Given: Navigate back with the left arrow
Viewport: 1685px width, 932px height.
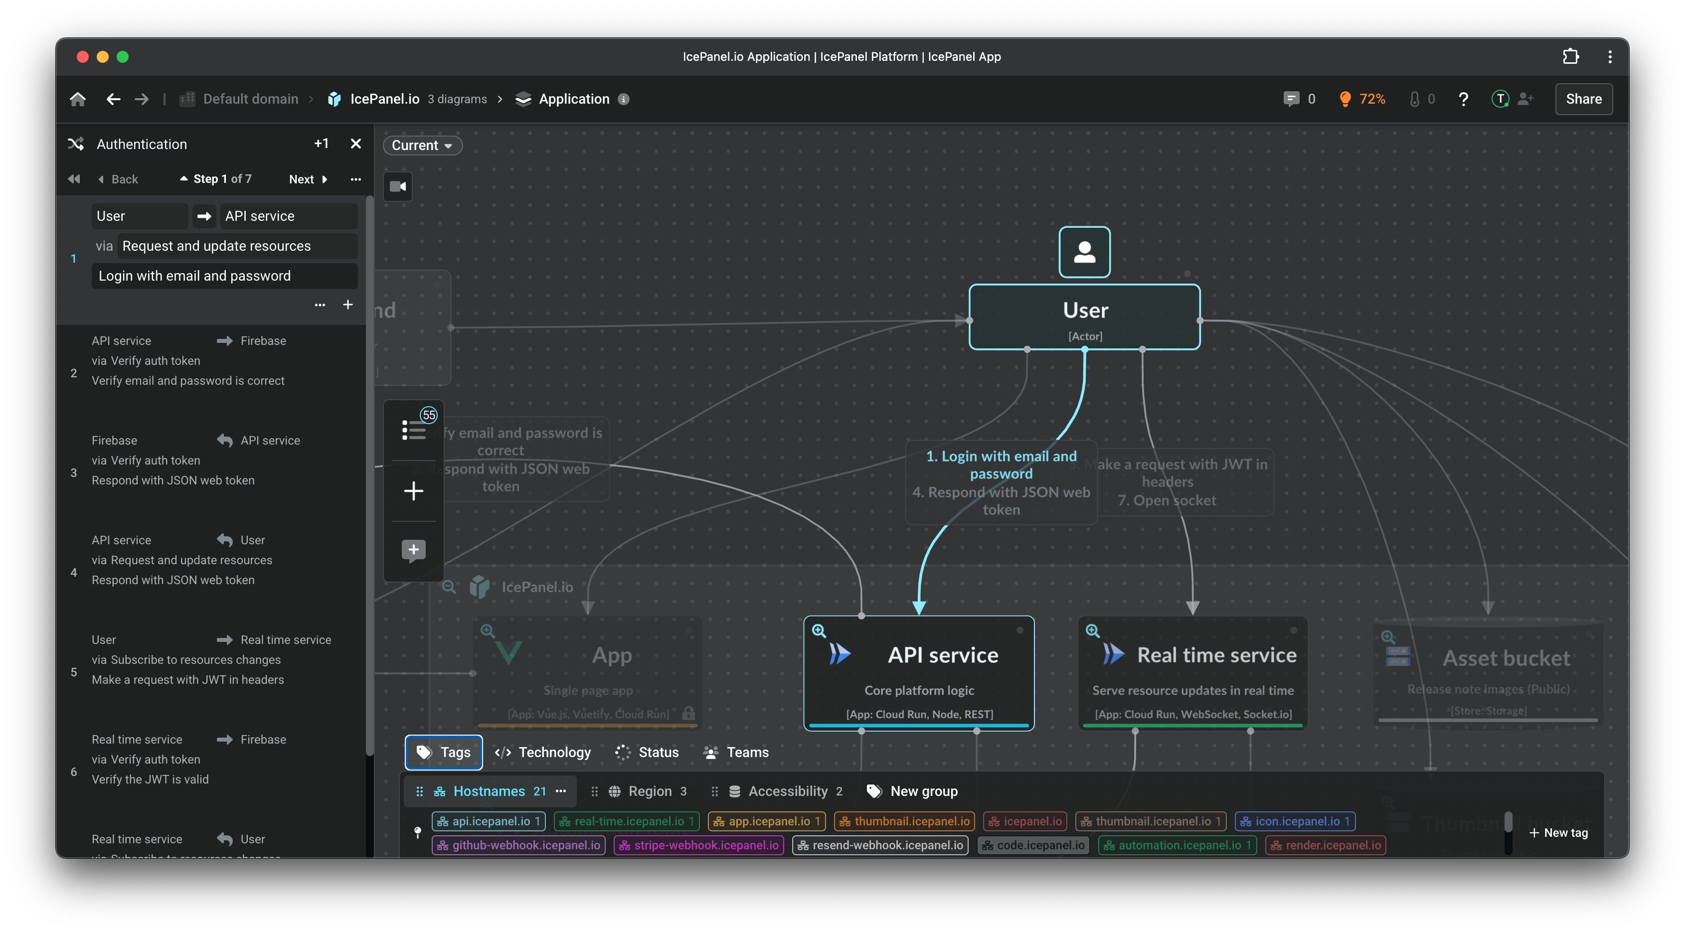Looking at the screenshot, I should (113, 99).
